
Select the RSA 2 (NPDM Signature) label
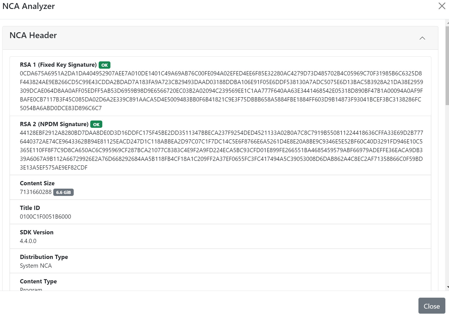point(54,124)
